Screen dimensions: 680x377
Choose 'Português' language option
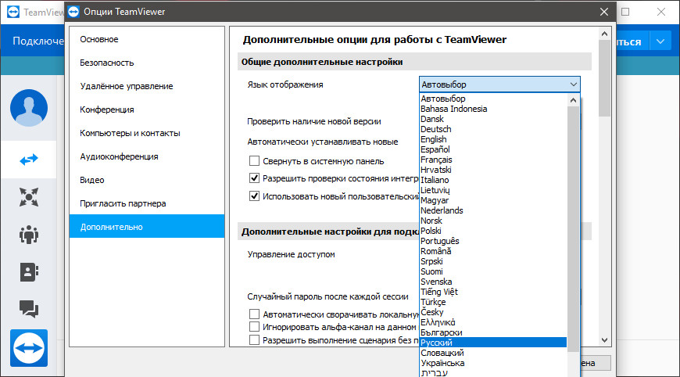pyautogui.click(x=493, y=241)
